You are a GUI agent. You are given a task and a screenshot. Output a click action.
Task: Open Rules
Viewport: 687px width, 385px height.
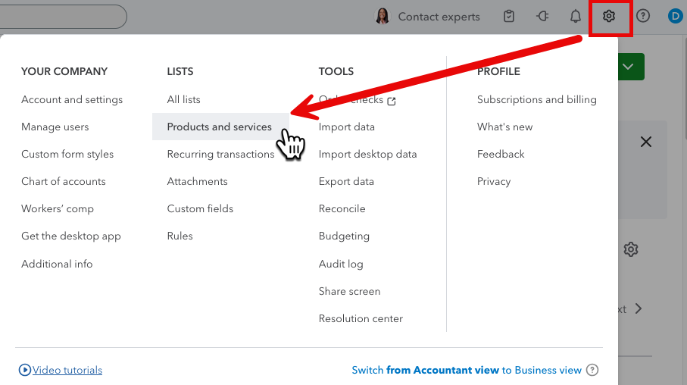pyautogui.click(x=180, y=236)
